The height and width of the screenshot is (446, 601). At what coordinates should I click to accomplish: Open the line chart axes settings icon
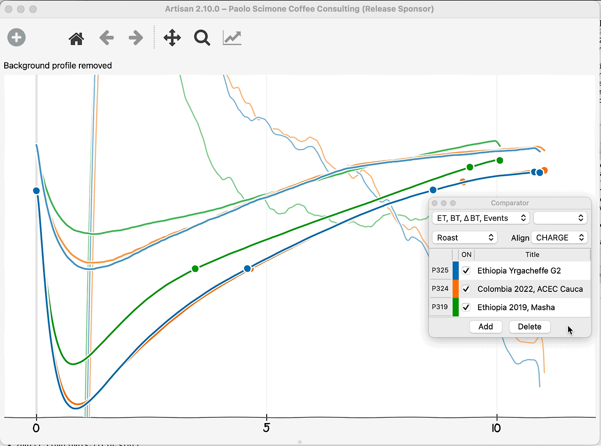tap(232, 38)
